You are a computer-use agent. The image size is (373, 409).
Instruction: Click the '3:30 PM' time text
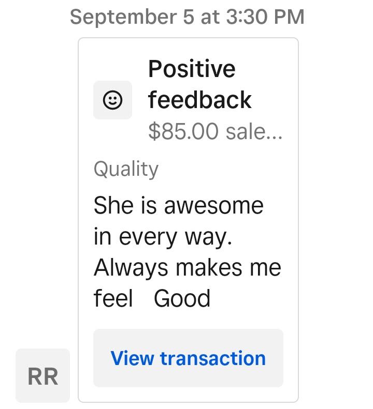pyautogui.click(x=265, y=17)
